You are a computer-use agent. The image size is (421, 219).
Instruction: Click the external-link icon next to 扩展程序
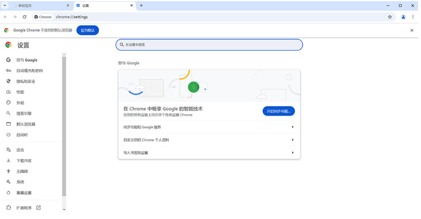pyautogui.click(x=38, y=208)
